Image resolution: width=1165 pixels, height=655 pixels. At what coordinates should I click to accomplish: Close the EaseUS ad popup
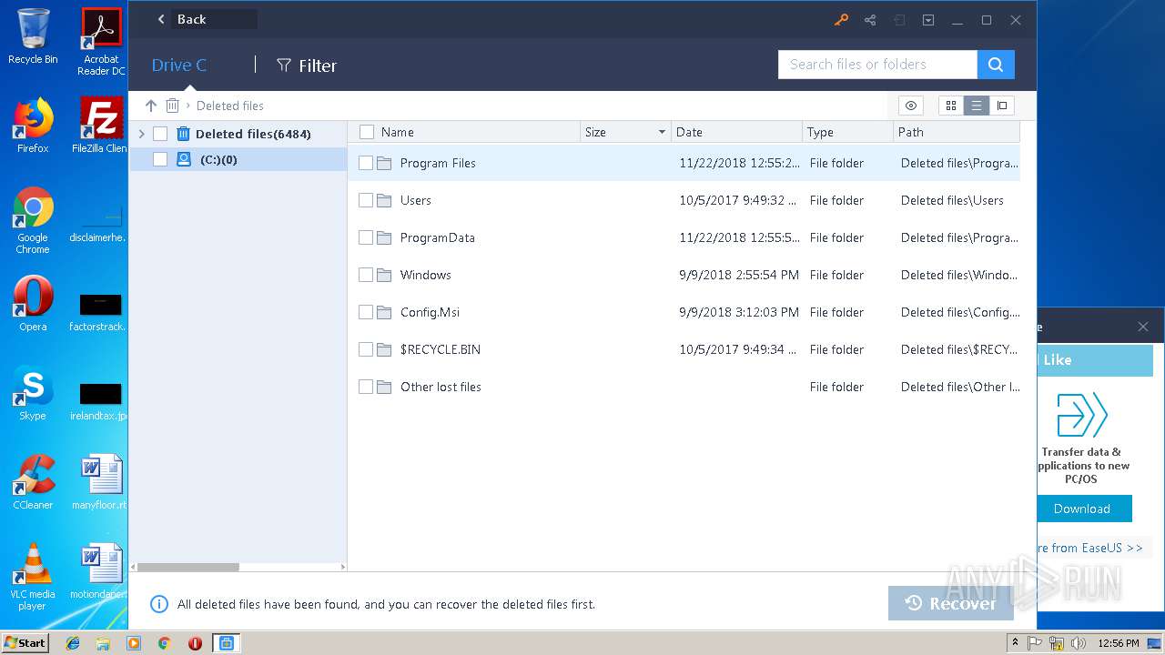click(x=1143, y=327)
